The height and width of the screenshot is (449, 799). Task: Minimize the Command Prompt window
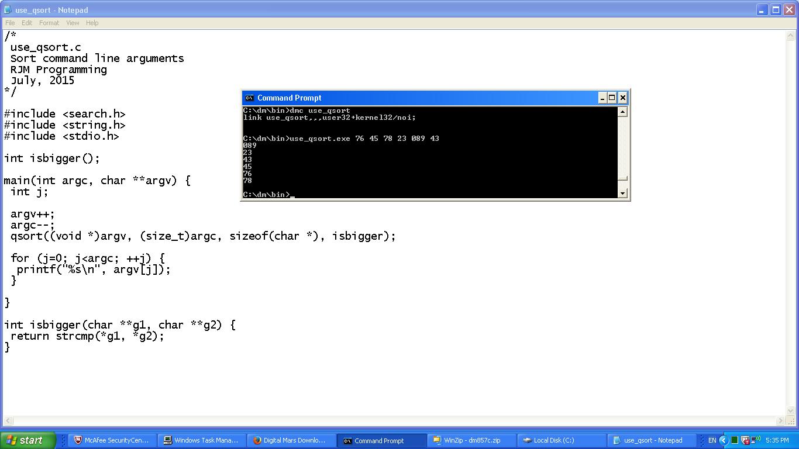602,98
